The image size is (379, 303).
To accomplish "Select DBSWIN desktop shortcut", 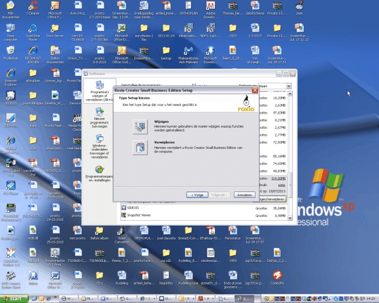I will pos(11,120).
